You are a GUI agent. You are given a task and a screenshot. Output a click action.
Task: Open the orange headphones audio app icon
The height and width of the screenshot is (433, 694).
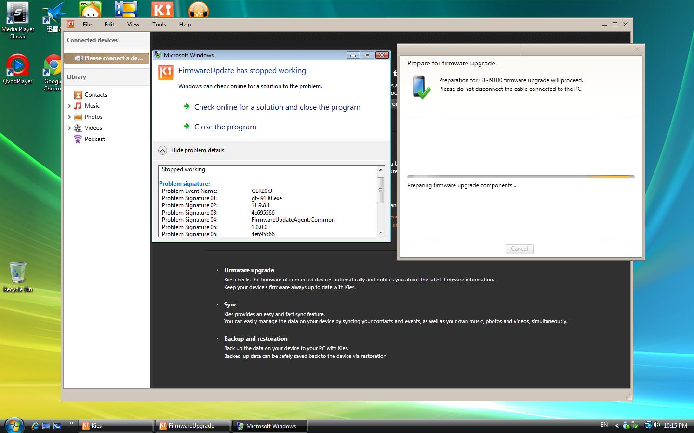198,9
